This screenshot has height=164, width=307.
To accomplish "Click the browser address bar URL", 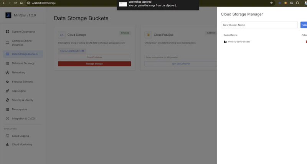I will [x=44, y=3].
